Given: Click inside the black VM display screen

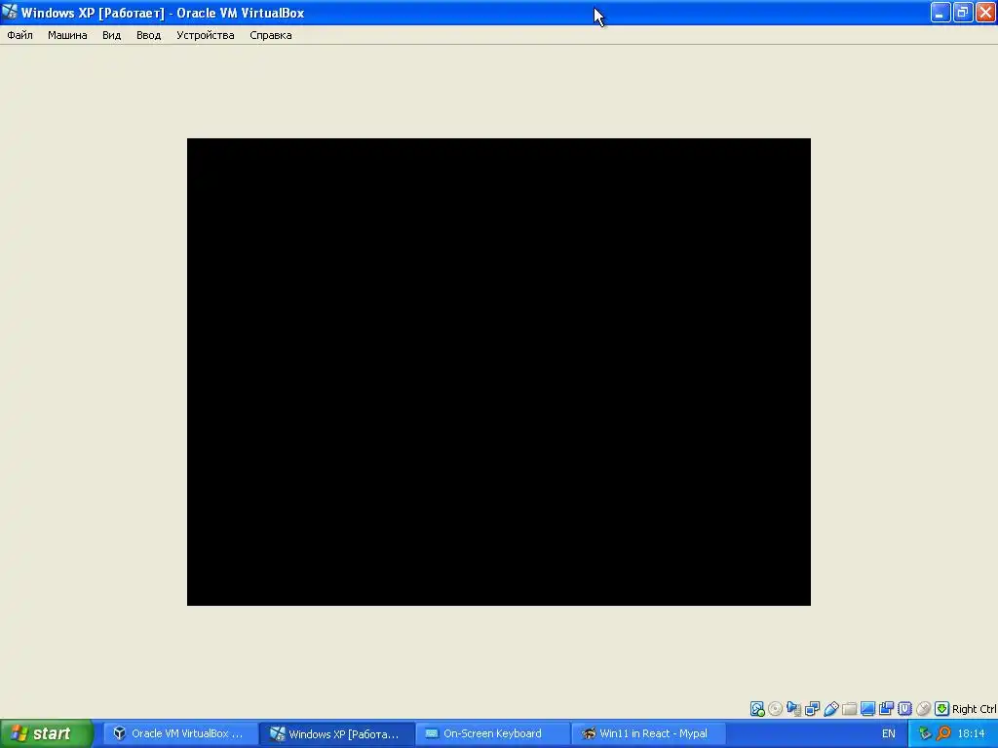Looking at the screenshot, I should click(498, 371).
